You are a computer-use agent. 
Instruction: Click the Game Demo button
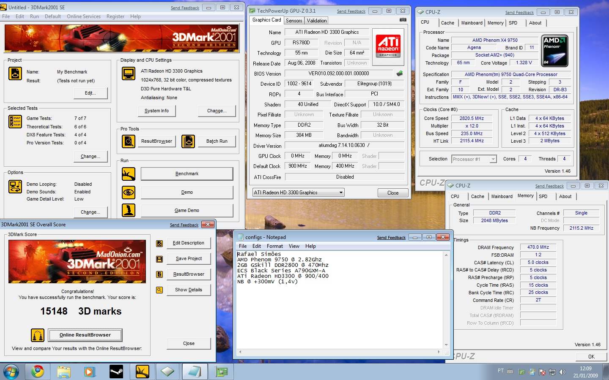coord(187,211)
